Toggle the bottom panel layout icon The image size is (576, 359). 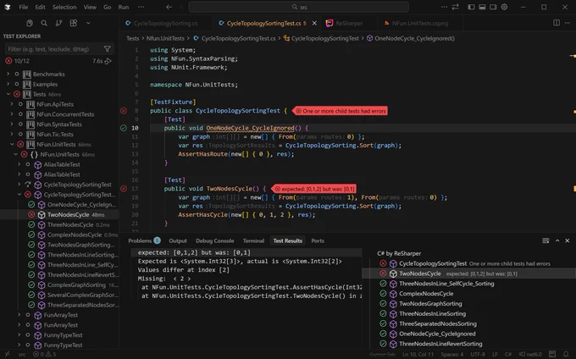[482, 7]
